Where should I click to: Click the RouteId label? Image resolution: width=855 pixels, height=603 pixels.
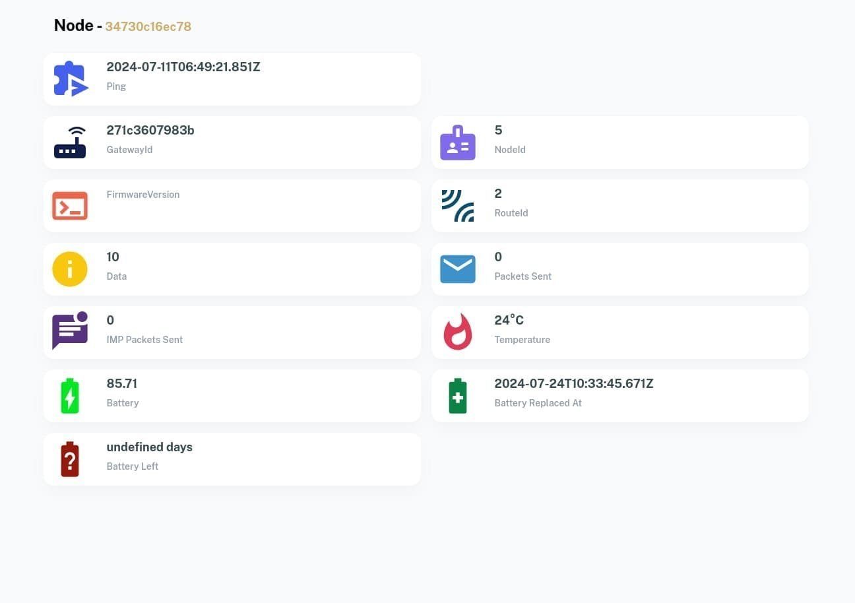pos(511,213)
